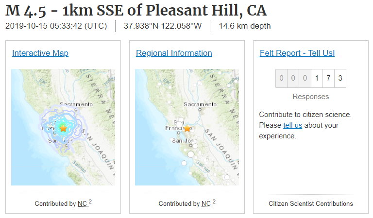Open the Regional Information link

click(174, 53)
